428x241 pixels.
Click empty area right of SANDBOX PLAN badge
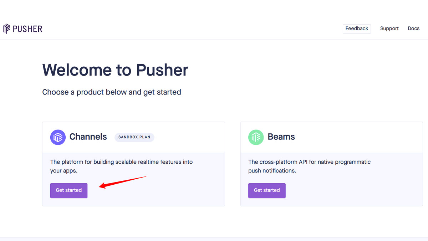tap(189, 137)
